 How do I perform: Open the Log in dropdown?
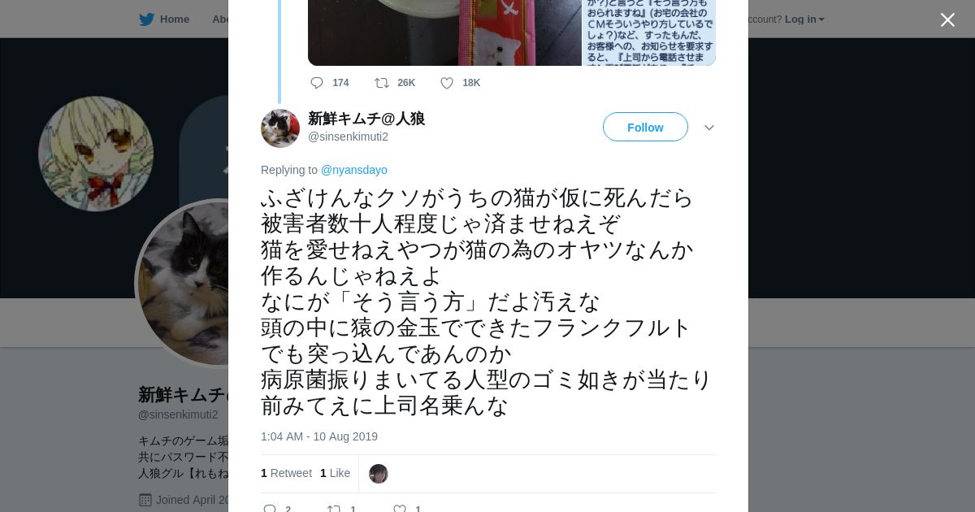tap(804, 19)
